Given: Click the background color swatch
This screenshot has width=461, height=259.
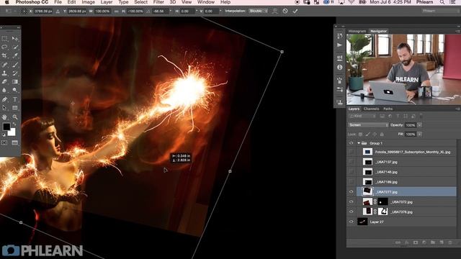Looking at the screenshot, I should tap(12, 132).
